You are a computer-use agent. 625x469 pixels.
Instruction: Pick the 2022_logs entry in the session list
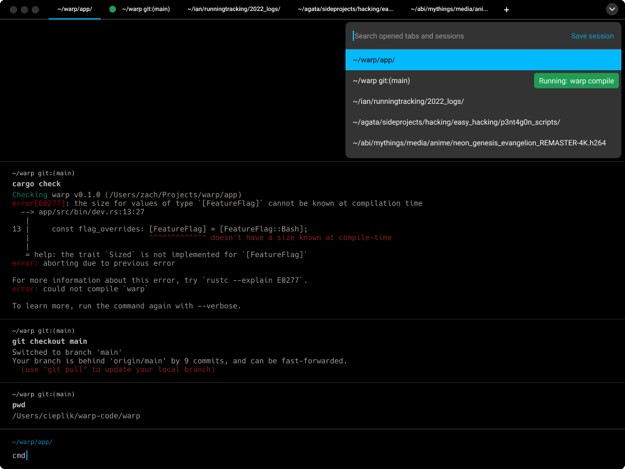click(x=408, y=101)
